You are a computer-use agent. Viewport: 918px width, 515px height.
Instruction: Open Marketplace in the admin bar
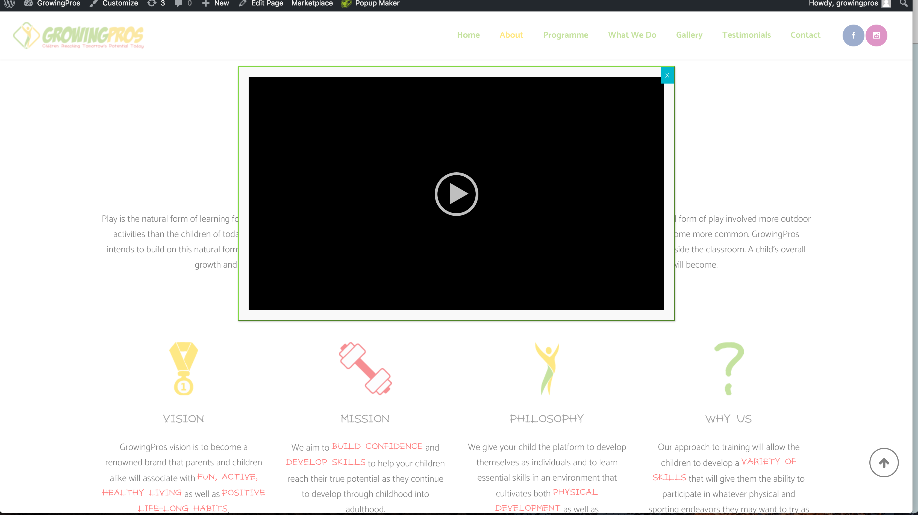312,4
